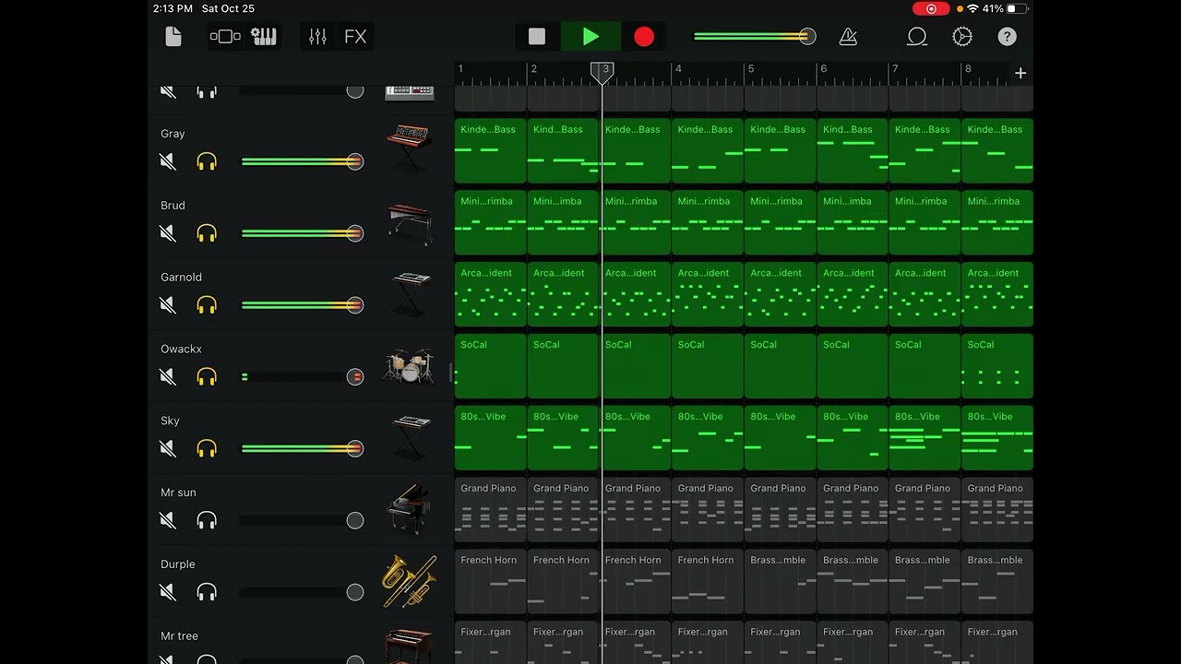The width and height of the screenshot is (1181, 664).
Task: Select the Sky track keyboard icon
Action: tap(410, 438)
